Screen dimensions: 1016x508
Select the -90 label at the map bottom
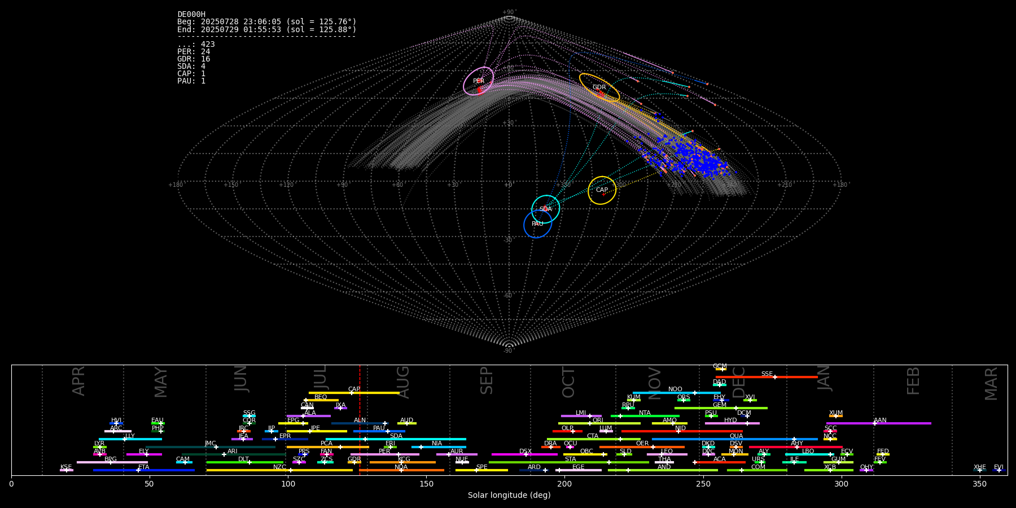(509, 351)
